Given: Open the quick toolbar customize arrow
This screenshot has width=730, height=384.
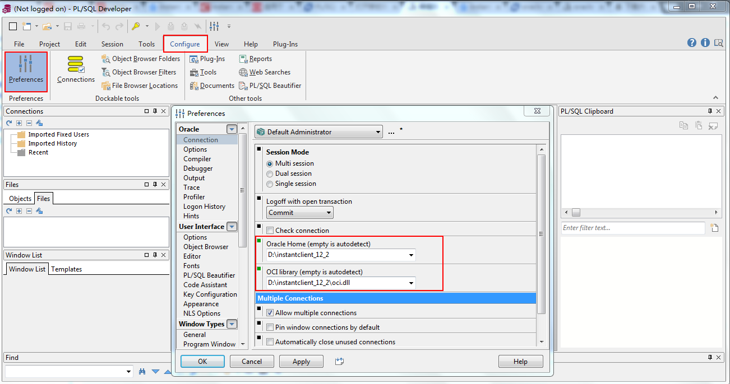Looking at the screenshot, I should point(229,26).
